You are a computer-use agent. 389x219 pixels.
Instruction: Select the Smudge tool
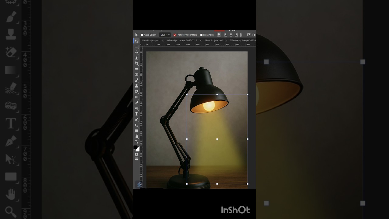pyautogui.click(x=136, y=103)
